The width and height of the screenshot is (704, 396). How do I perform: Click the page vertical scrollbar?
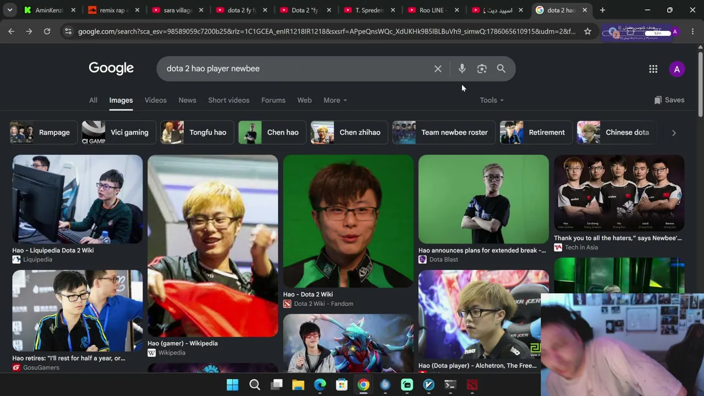pos(700,82)
